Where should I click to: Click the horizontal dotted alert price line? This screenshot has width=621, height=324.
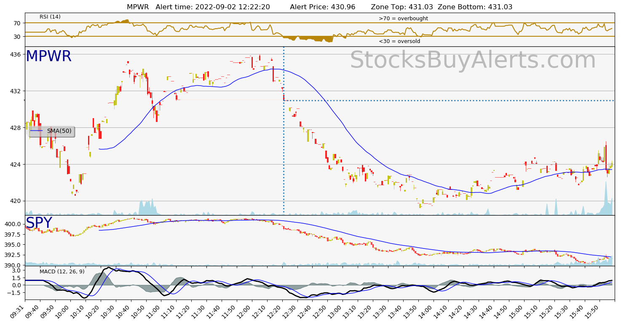click(x=448, y=100)
